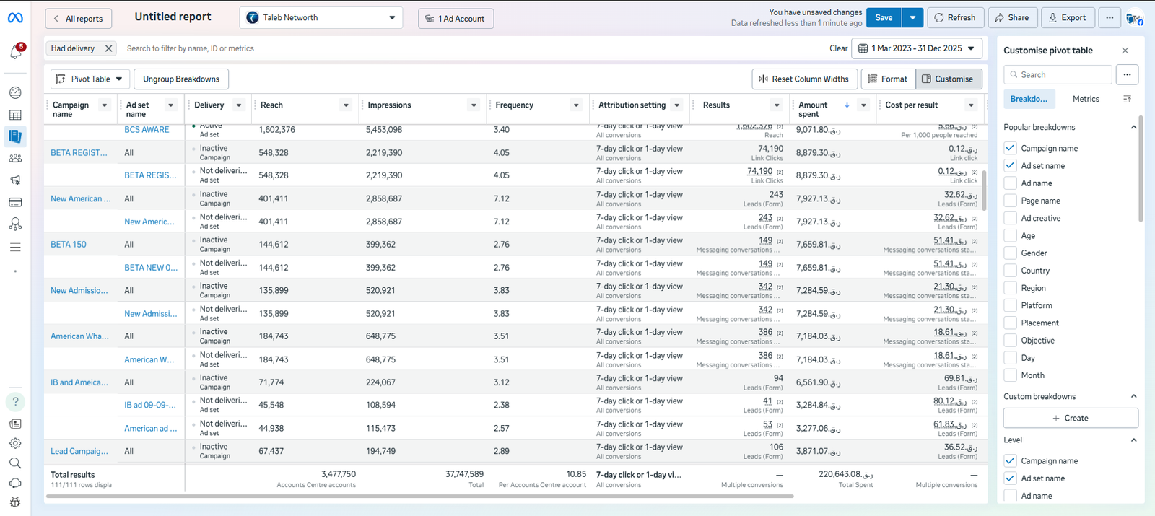Image resolution: width=1155 pixels, height=516 pixels.
Task: Switch to the Metrics tab
Action: tap(1085, 99)
